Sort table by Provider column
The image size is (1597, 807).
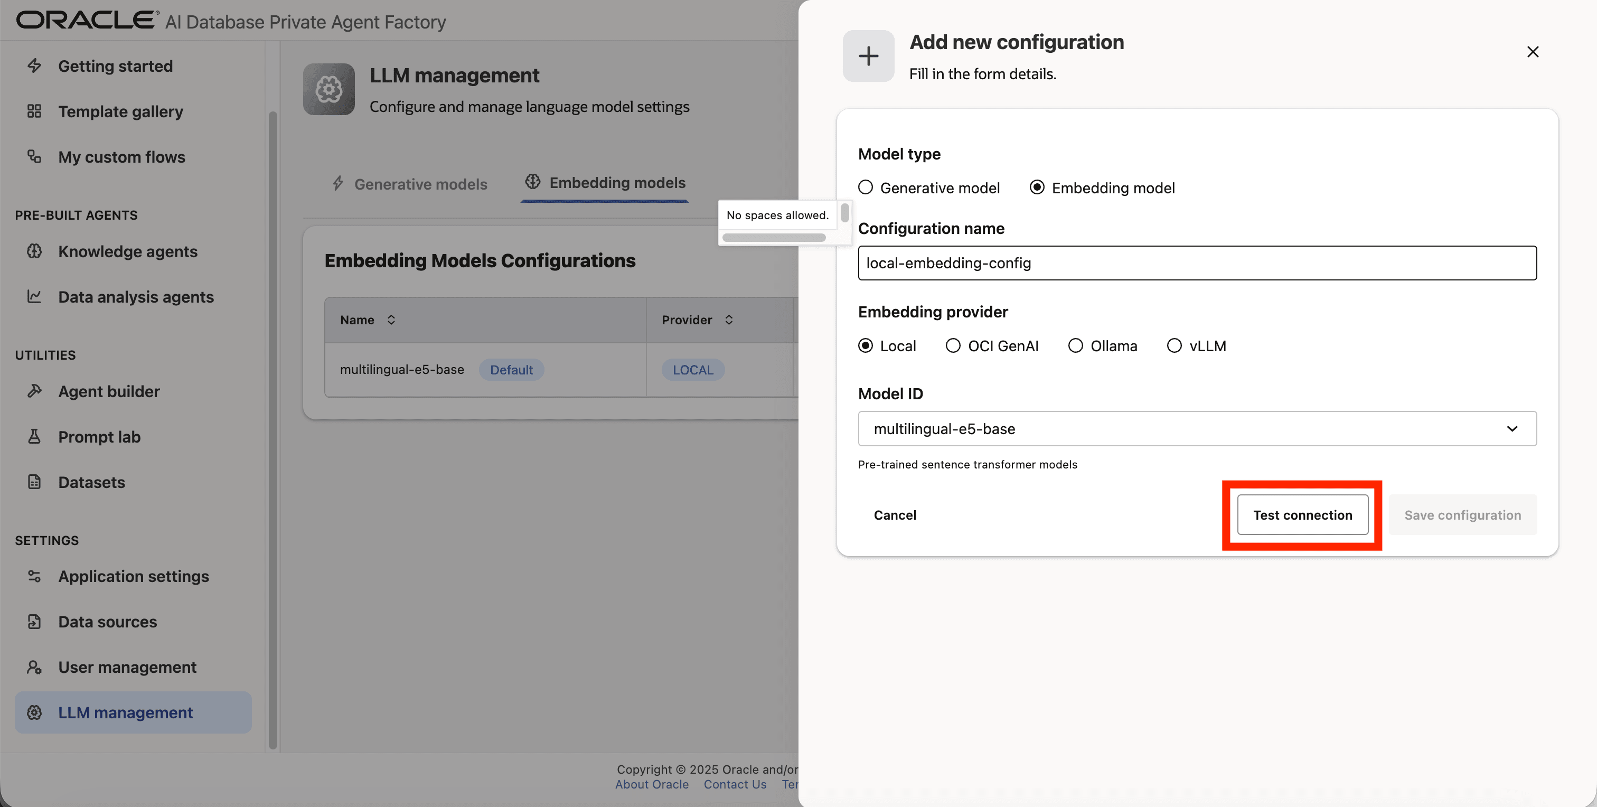coord(729,320)
